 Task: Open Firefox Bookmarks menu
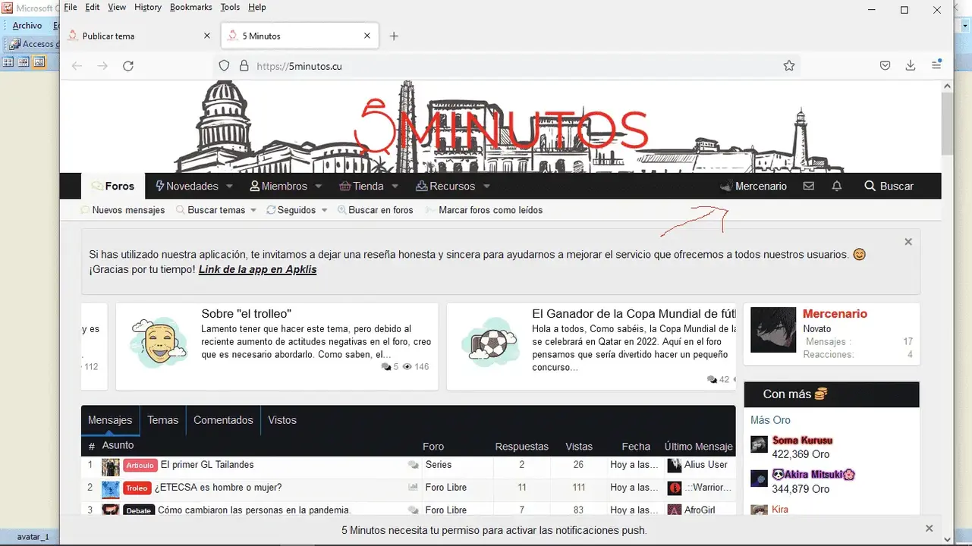191,7
